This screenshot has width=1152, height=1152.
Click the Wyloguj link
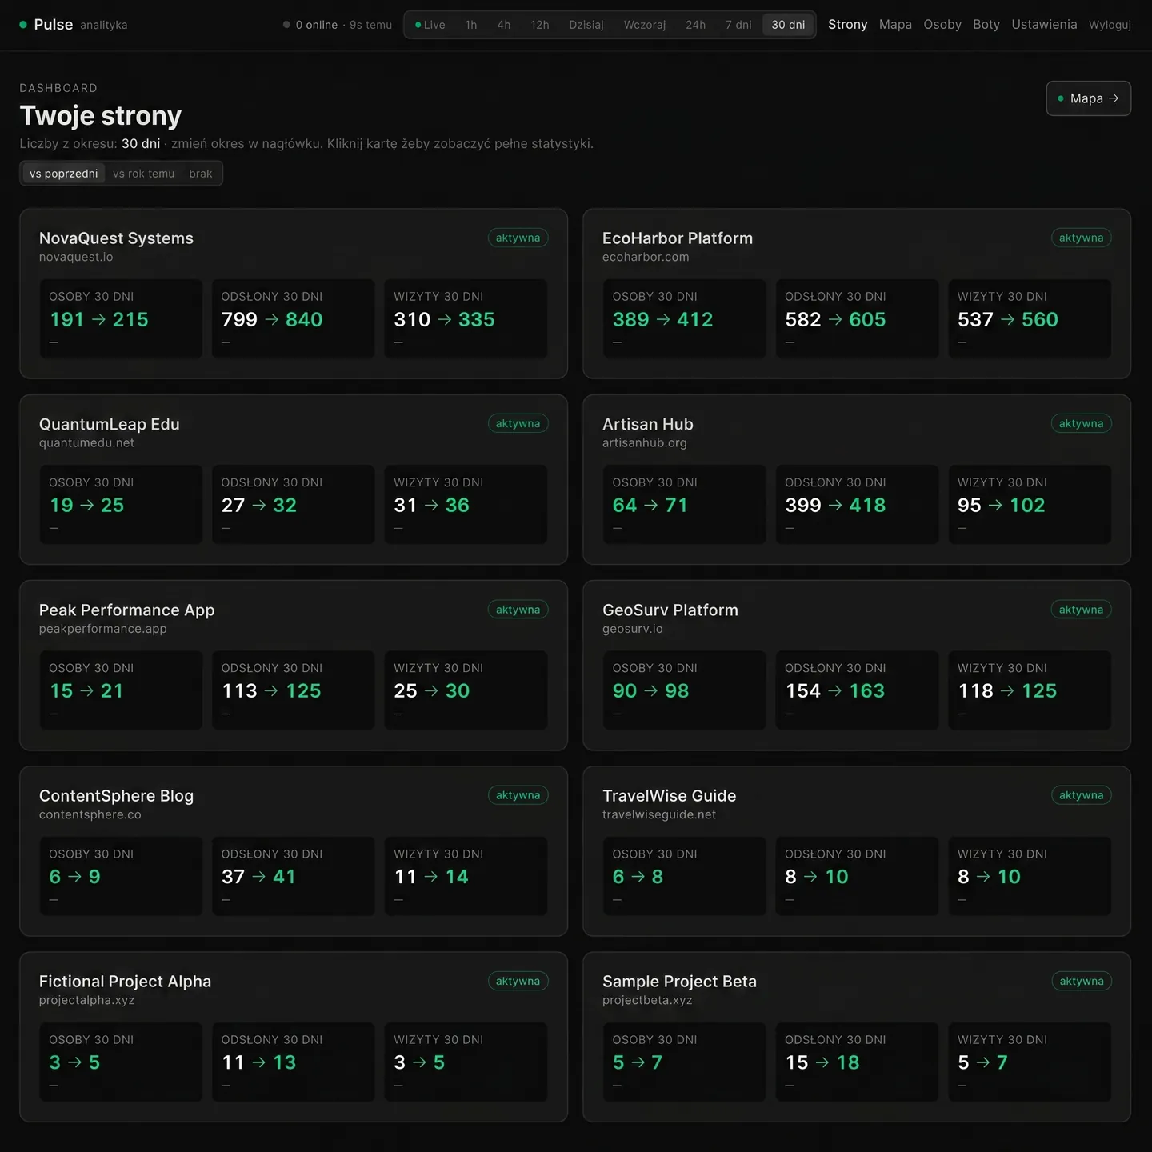click(x=1110, y=25)
